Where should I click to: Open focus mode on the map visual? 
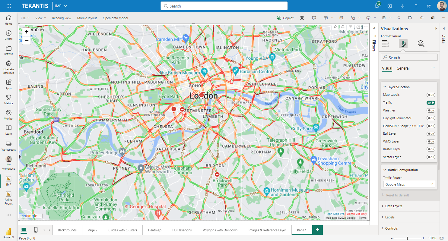click(358, 27)
